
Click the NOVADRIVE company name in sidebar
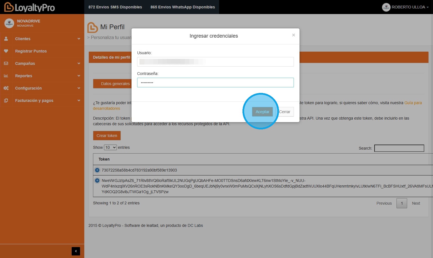pyautogui.click(x=29, y=21)
